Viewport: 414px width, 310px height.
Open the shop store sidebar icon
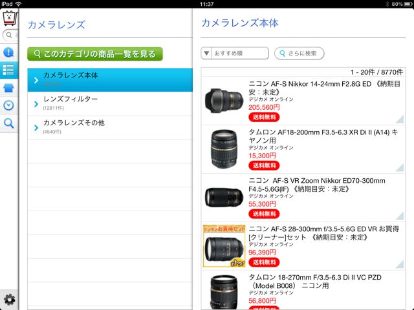(x=8, y=88)
